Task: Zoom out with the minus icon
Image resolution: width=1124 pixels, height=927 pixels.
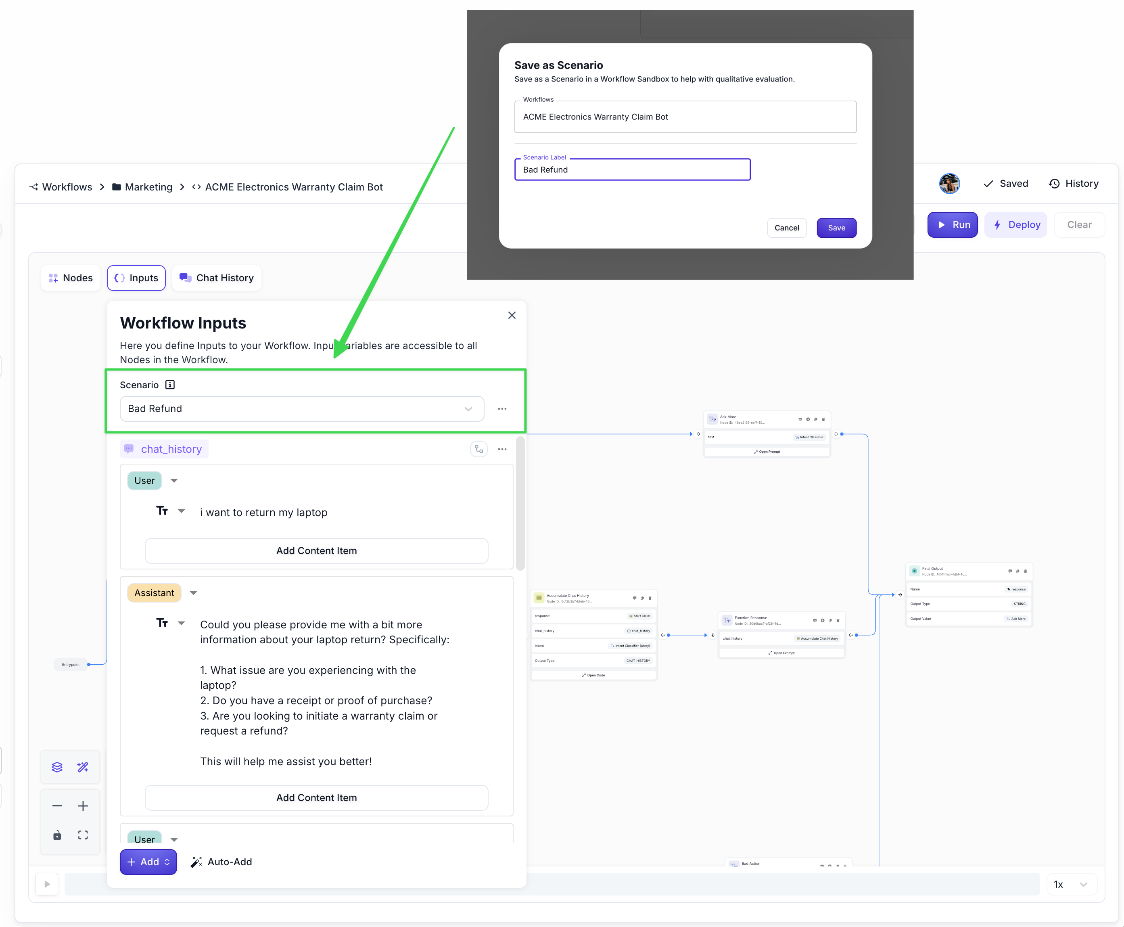Action: click(x=57, y=806)
